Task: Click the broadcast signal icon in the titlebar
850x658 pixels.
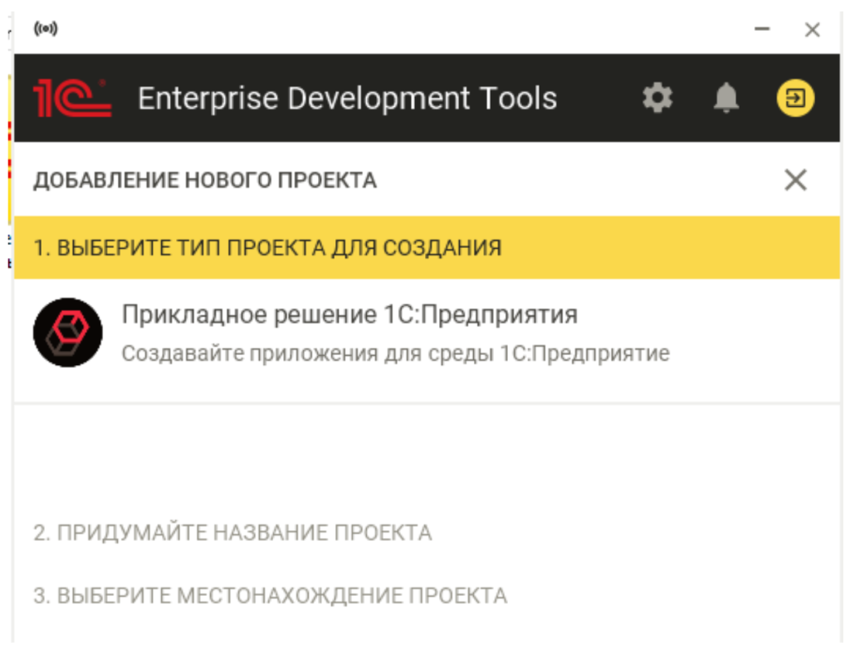Action: [48, 30]
